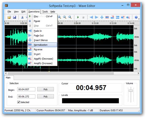
Task: Stop playback with the toolbar square stop icon
Action: click(83, 17)
